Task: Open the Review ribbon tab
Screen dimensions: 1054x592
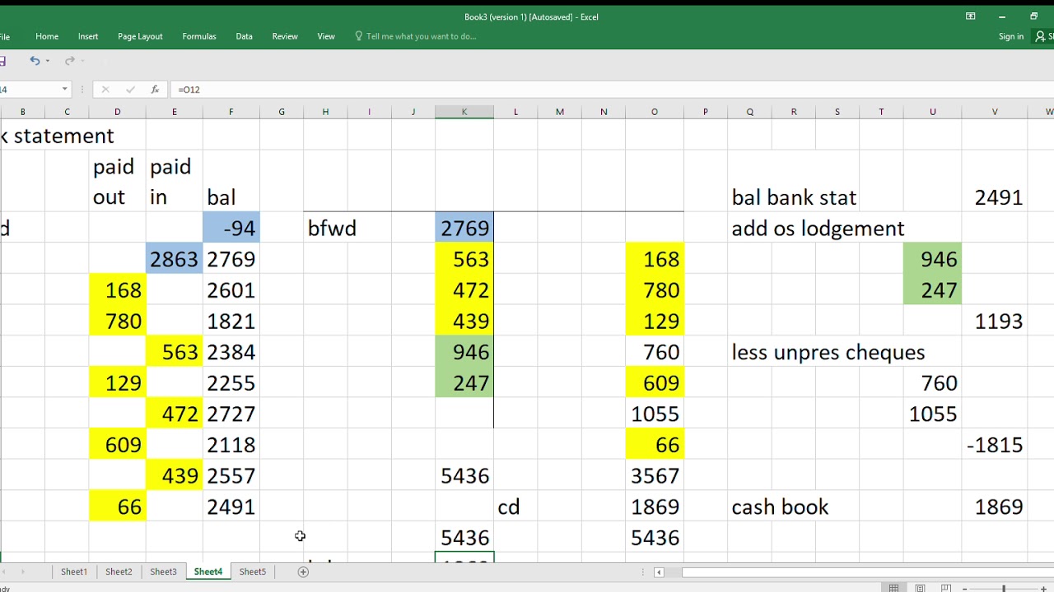Action: pyautogui.click(x=285, y=36)
